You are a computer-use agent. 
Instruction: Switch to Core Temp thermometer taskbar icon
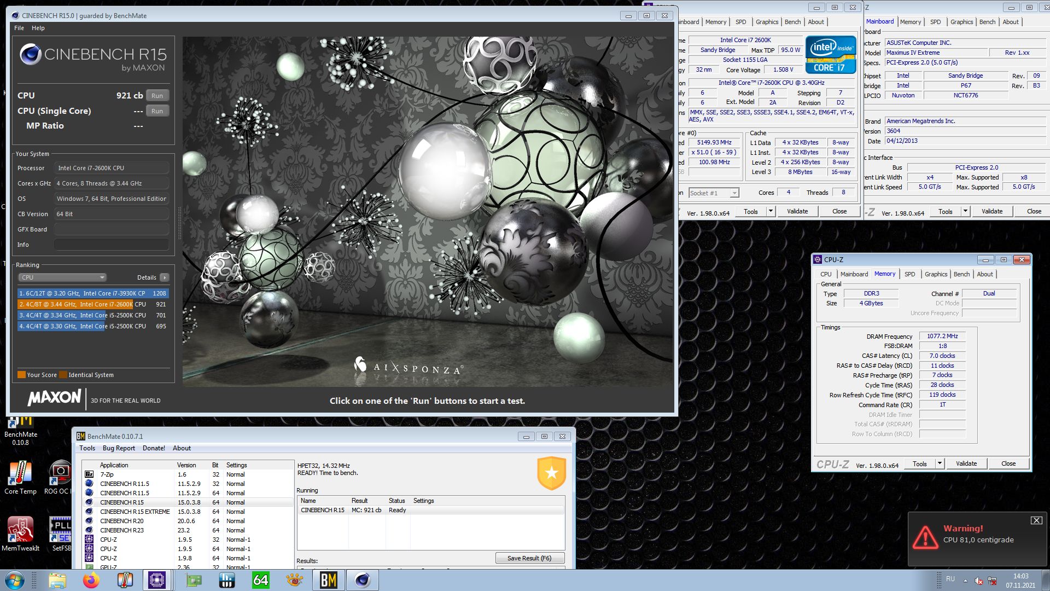[x=125, y=580]
